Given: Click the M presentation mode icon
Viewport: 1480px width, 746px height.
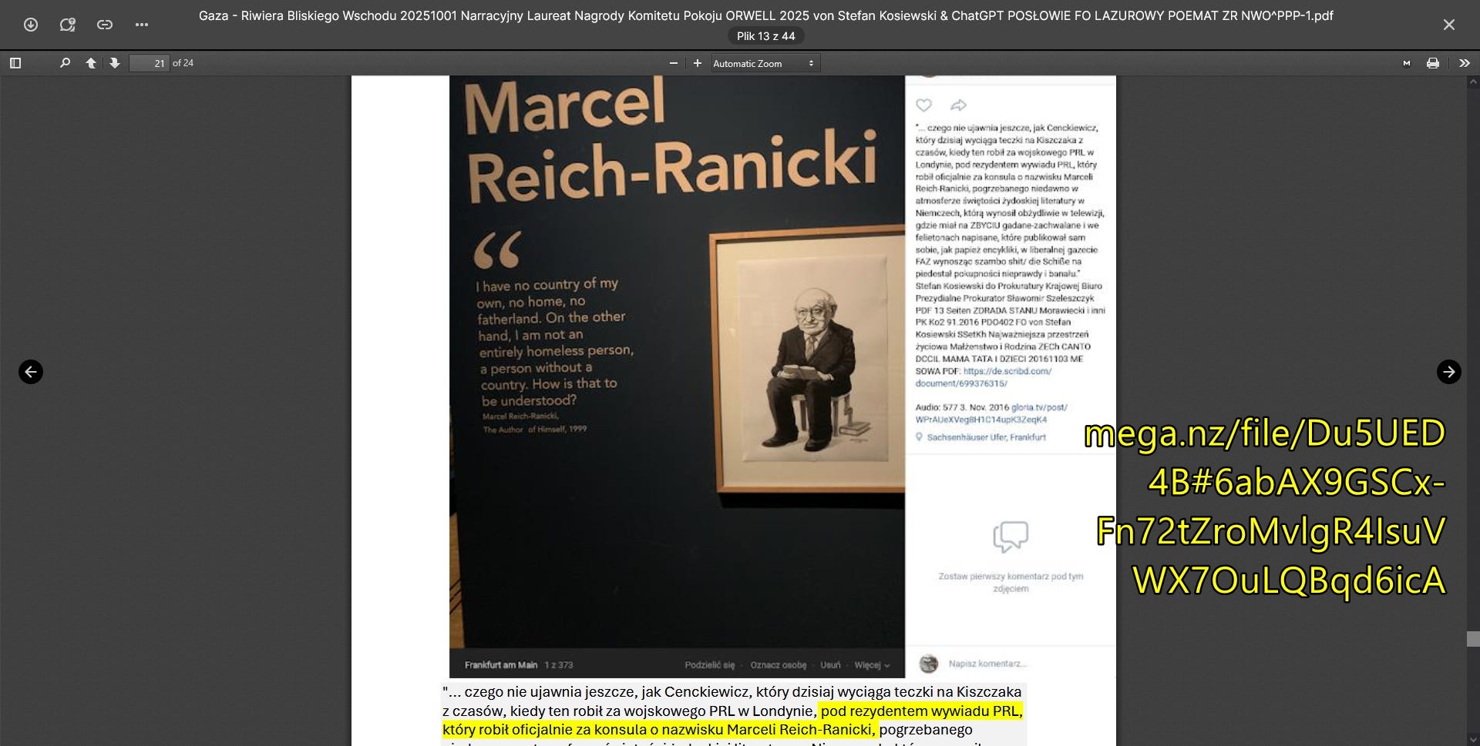Looking at the screenshot, I should (1407, 63).
